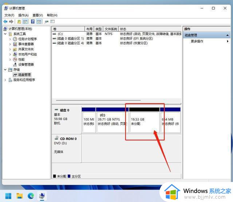Click the 磁盘管理 actions pane header
The height and width of the screenshot is (202, 233).
coord(206,35)
